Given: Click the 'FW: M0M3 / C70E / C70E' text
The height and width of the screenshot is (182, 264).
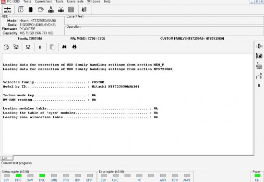Looking at the screenshot, I should click(x=88, y=38).
